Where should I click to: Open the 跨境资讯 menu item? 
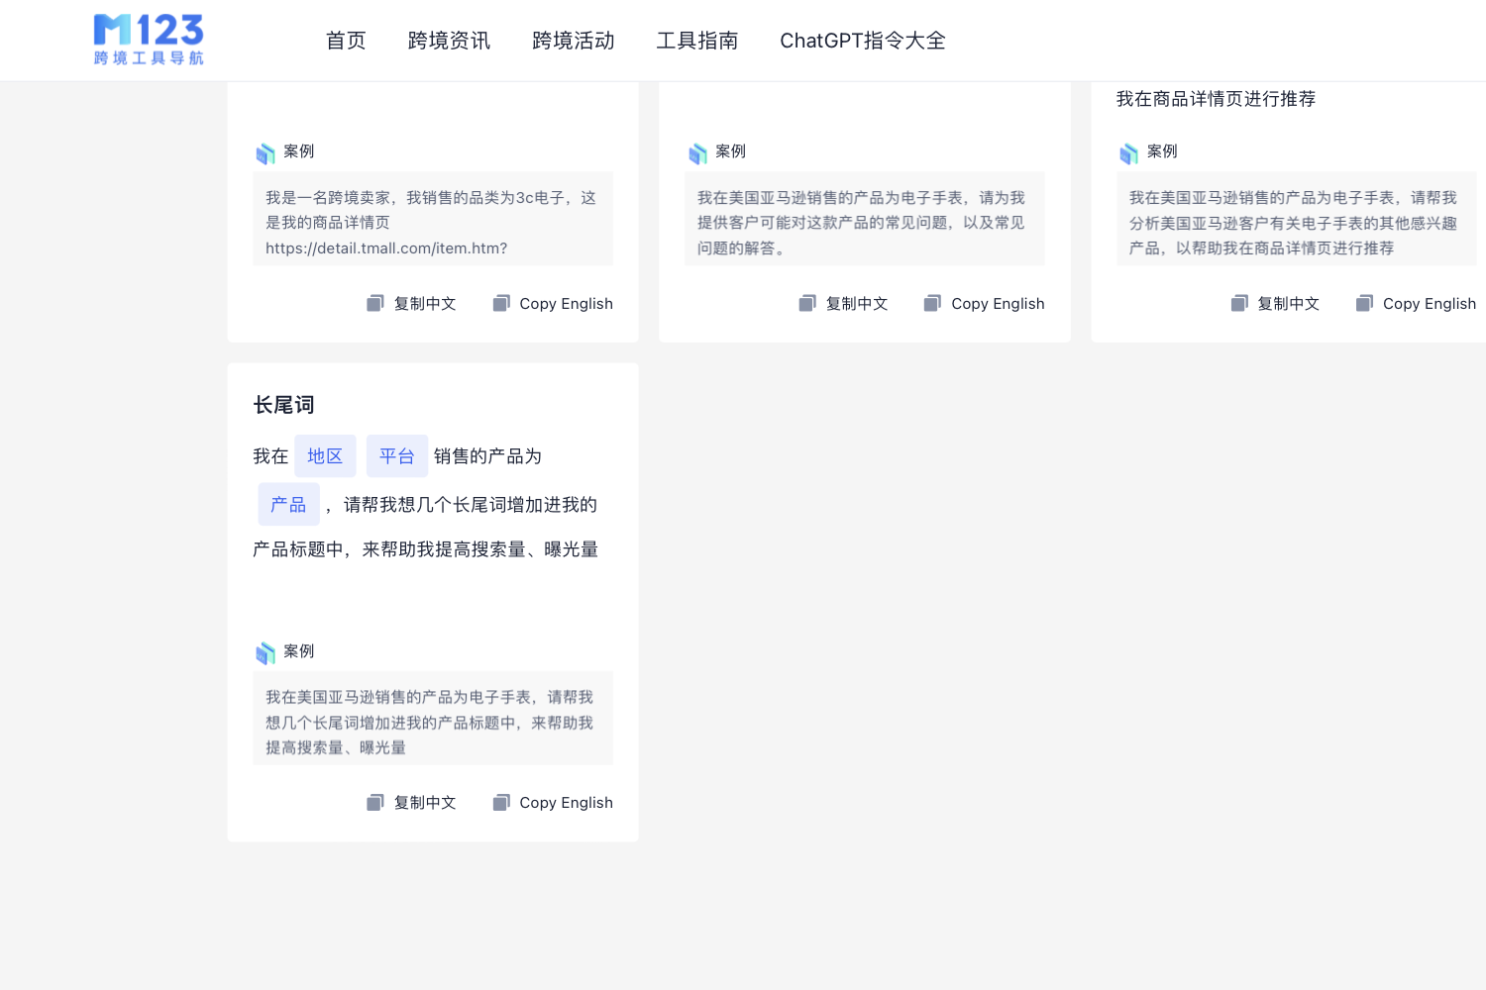[x=449, y=41]
